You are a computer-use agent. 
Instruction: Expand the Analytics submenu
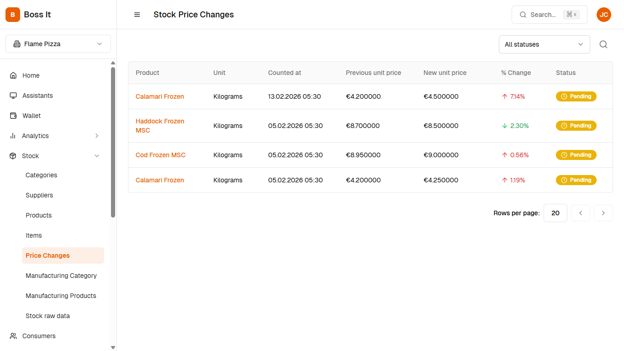(96, 136)
